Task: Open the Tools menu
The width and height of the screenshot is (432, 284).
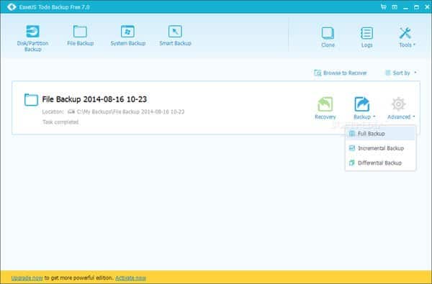Action: (x=406, y=37)
